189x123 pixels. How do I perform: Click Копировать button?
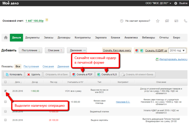coord(14,74)
